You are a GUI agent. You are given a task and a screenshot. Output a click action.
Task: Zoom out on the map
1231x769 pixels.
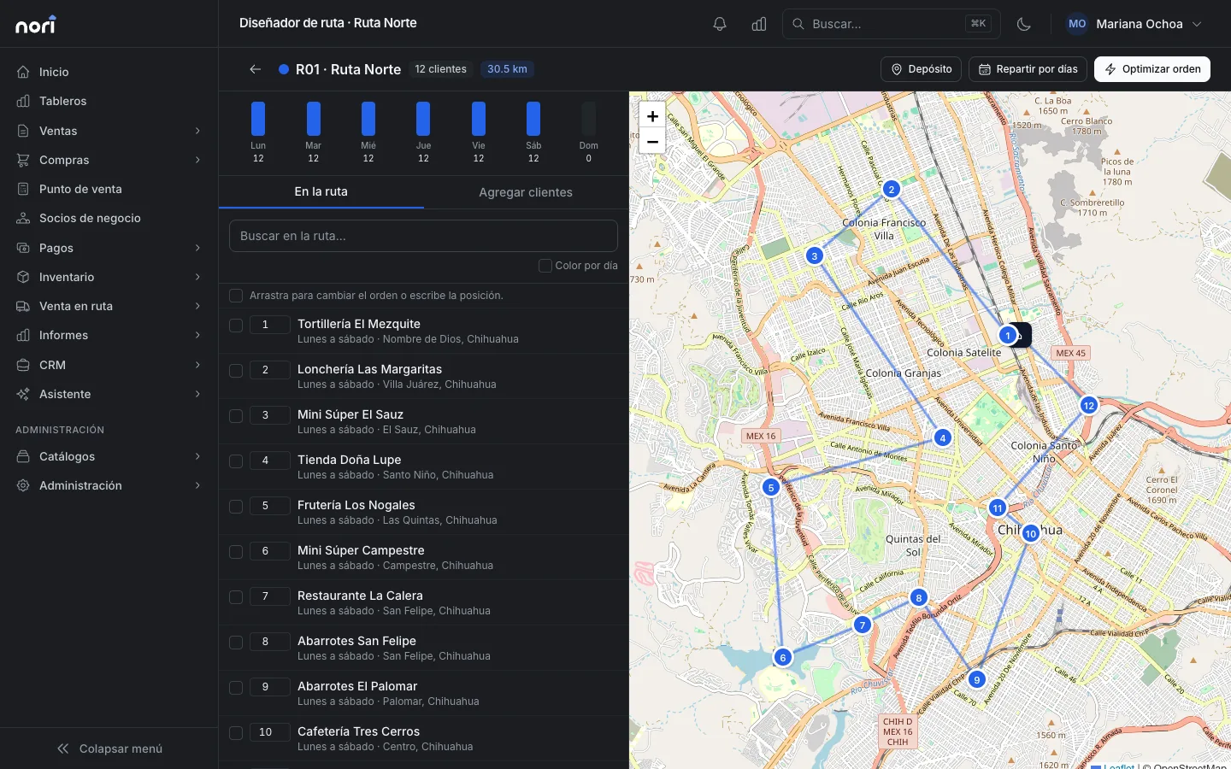[652, 141]
